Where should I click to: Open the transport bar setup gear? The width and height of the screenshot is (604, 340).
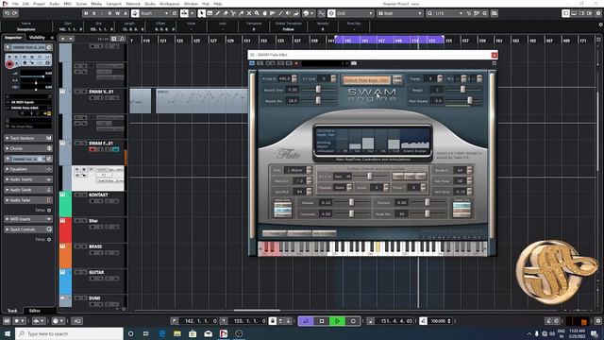[x=597, y=321]
